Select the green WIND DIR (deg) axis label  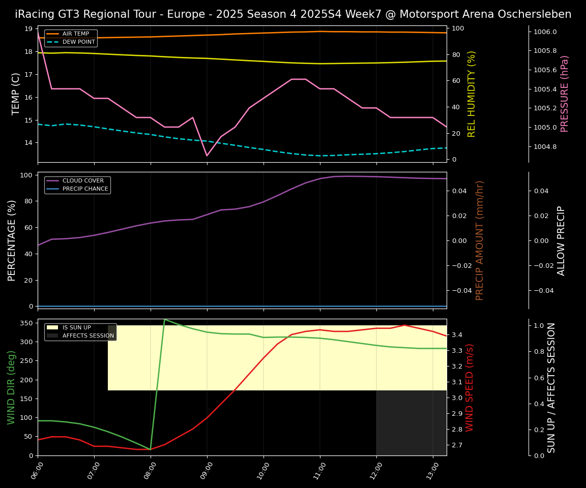[x=11, y=387]
